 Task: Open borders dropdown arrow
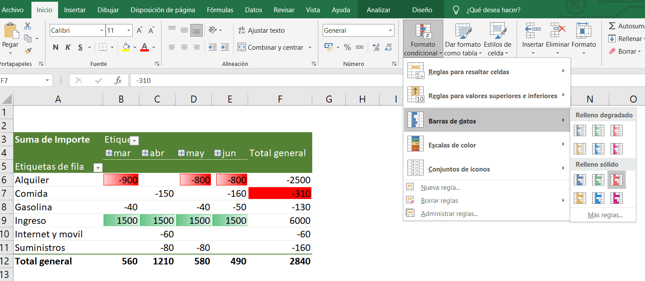(112, 47)
